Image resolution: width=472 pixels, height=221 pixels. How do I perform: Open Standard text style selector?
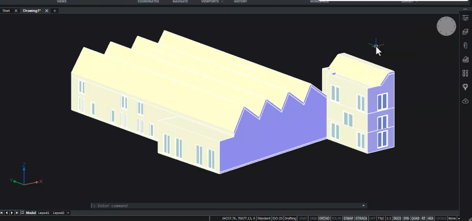click(264, 218)
